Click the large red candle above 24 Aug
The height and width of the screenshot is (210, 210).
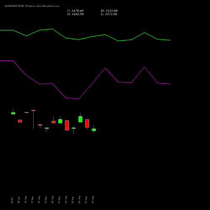tap(67, 125)
